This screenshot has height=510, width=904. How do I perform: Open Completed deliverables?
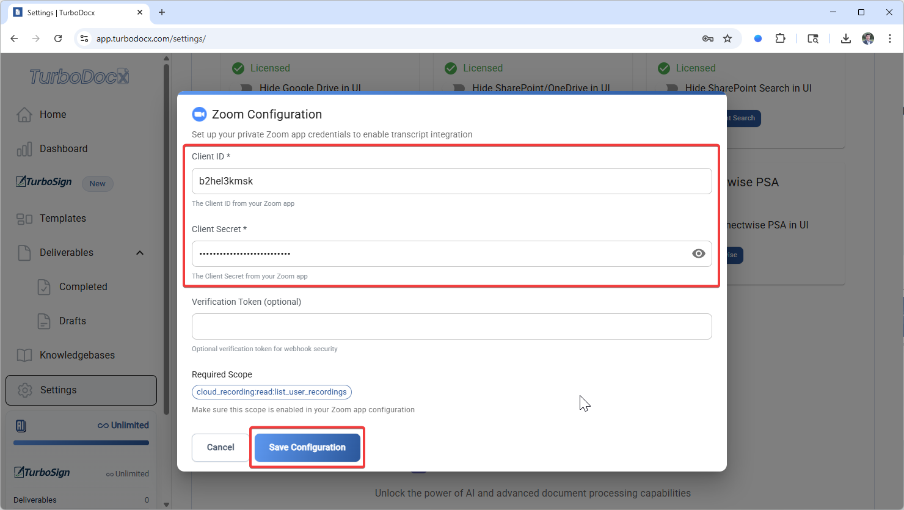coord(83,286)
